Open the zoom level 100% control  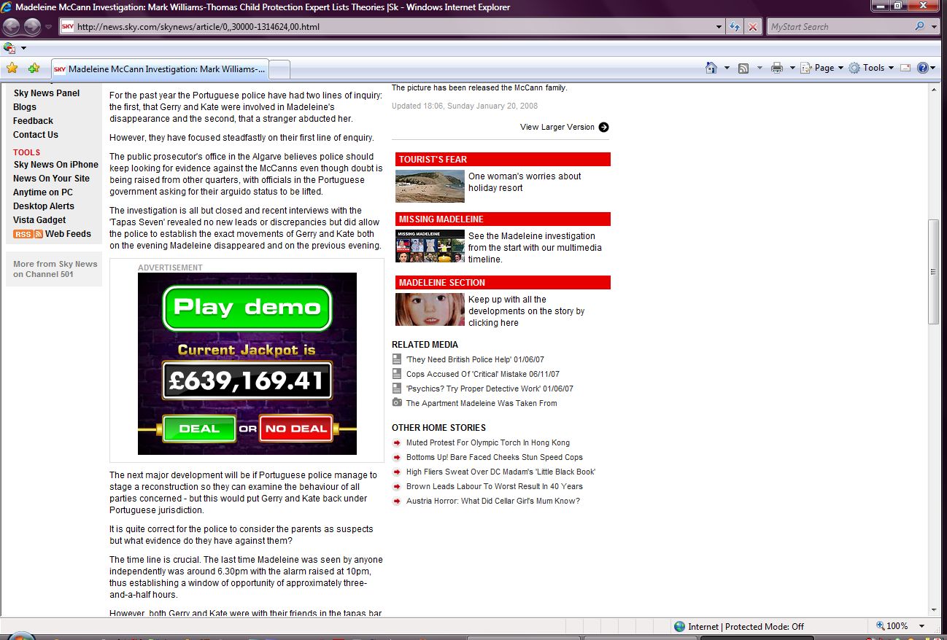coord(897,626)
